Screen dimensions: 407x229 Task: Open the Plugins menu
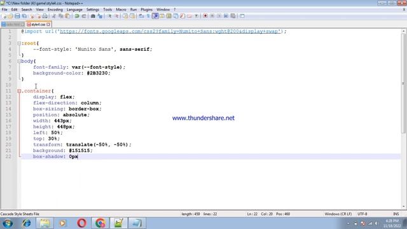click(147, 10)
